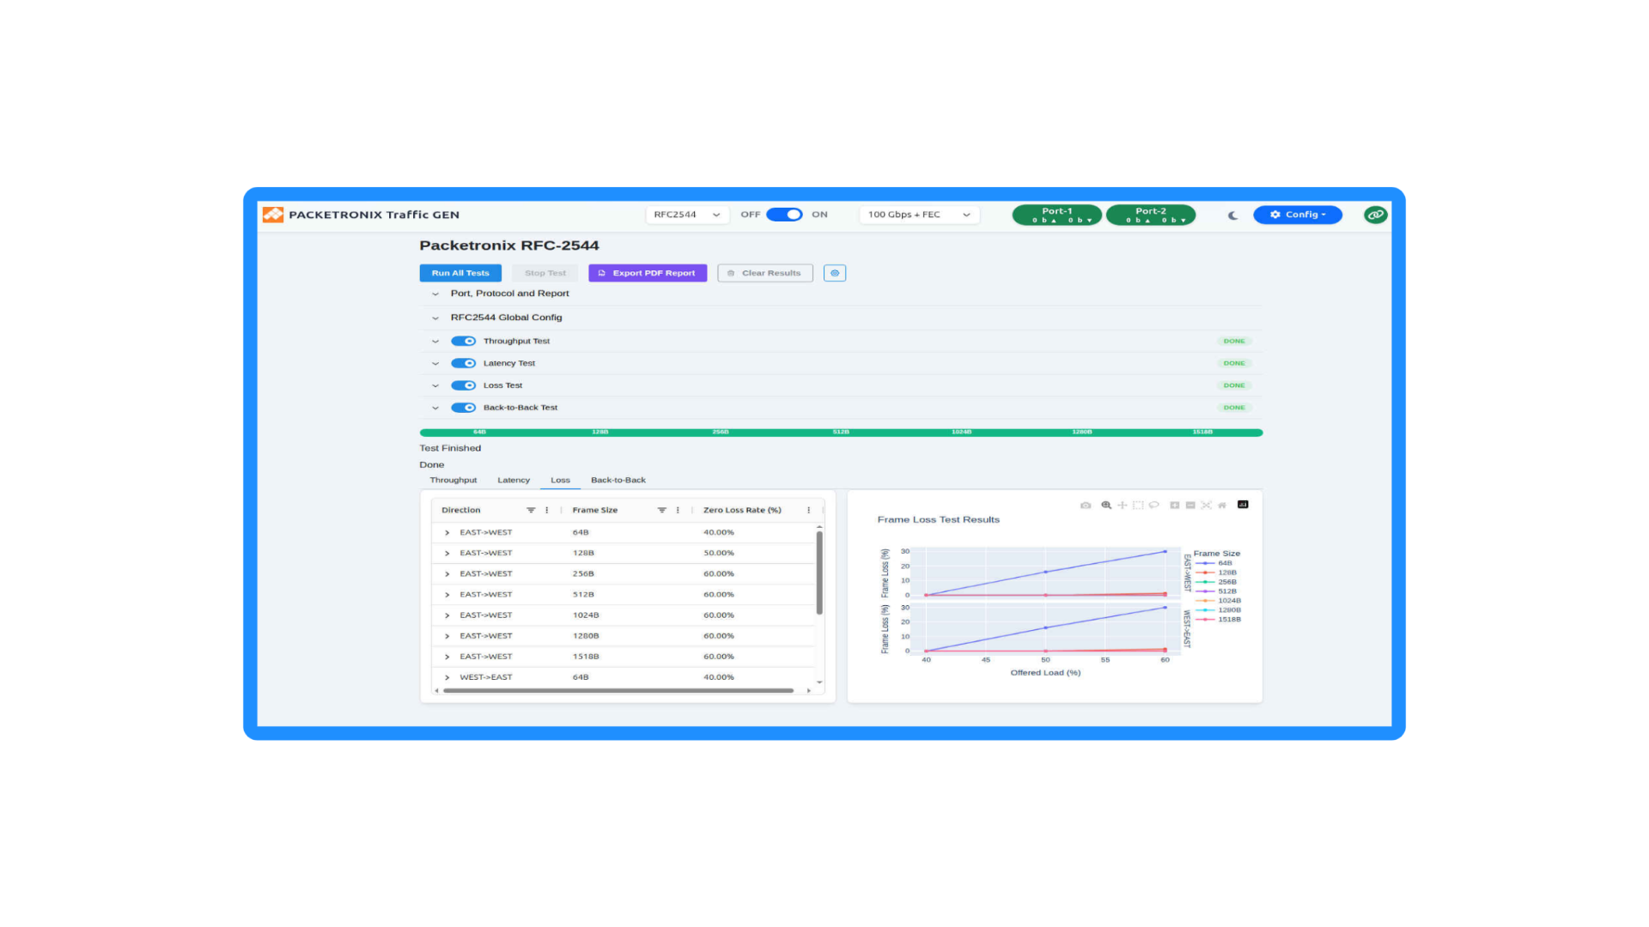The image size is (1649, 927).
Task: Click the green test progress bar
Action: tap(841, 433)
